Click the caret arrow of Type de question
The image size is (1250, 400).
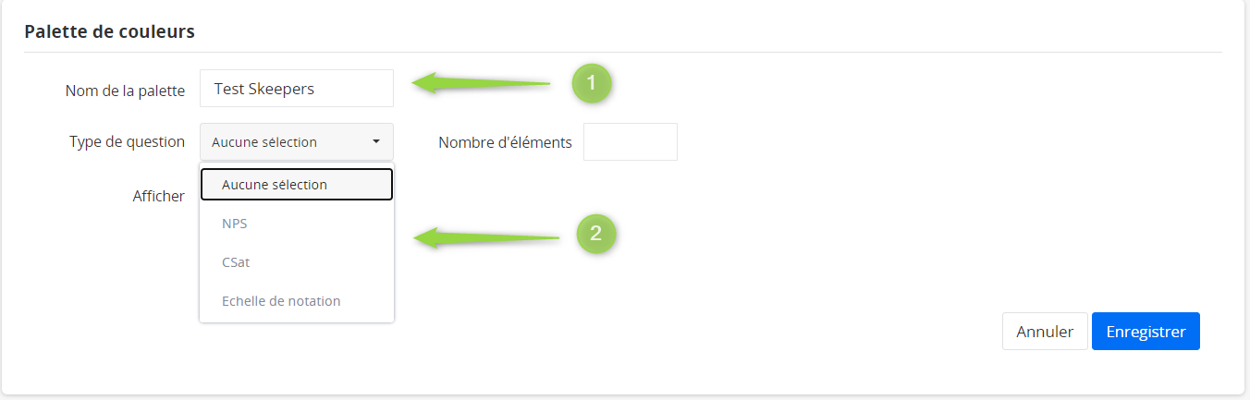pyautogui.click(x=376, y=142)
